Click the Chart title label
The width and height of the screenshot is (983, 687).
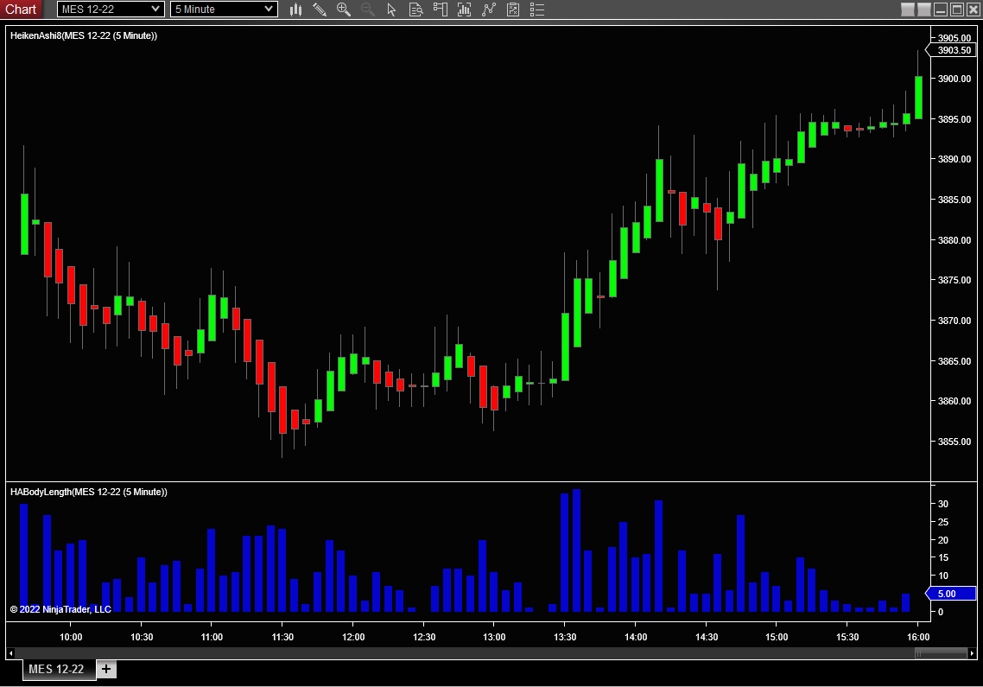(21, 10)
